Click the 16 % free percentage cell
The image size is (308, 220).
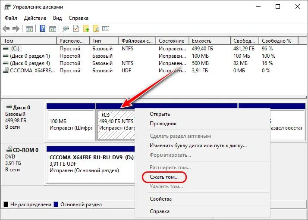[267, 63]
